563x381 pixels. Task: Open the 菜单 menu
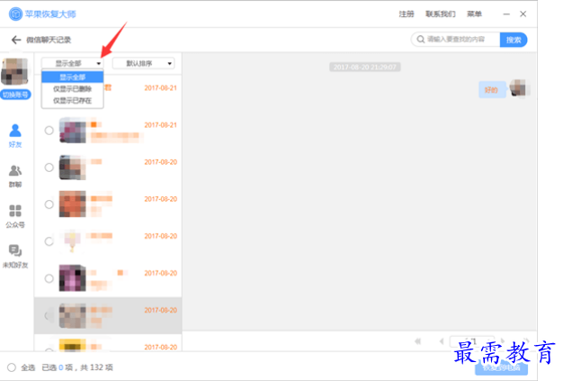474,14
